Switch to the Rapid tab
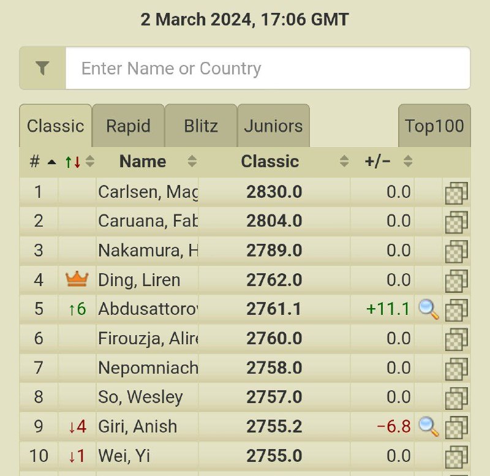The height and width of the screenshot is (476, 490). (x=128, y=126)
